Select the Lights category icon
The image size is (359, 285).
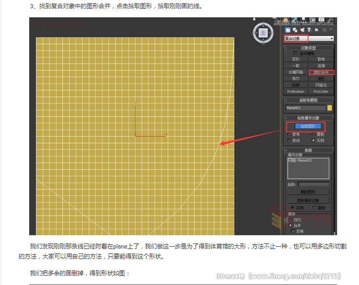tap(303, 30)
